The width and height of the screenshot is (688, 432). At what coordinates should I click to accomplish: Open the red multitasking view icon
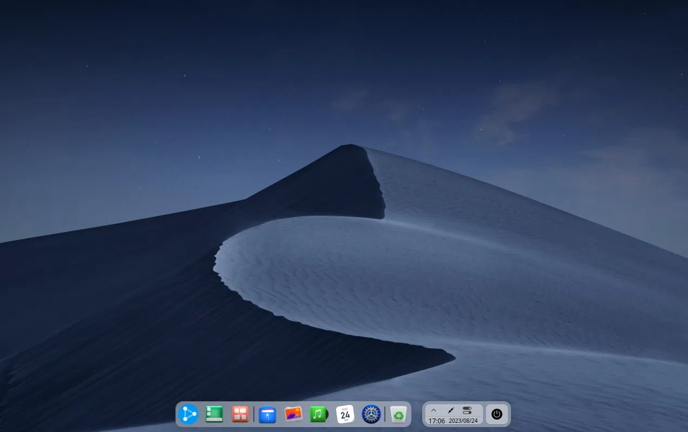pos(240,415)
